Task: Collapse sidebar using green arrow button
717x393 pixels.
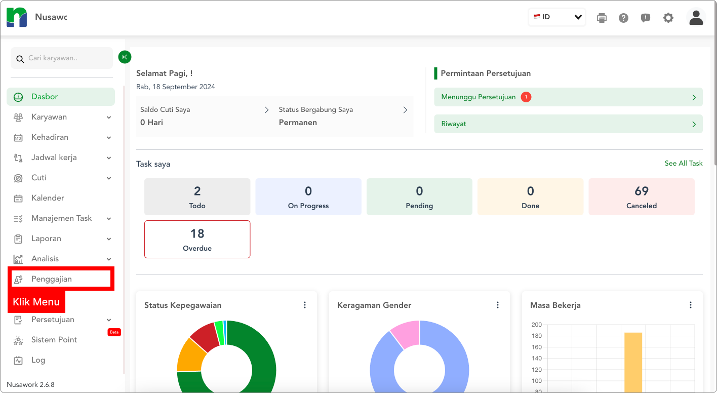Action: pyautogui.click(x=125, y=57)
